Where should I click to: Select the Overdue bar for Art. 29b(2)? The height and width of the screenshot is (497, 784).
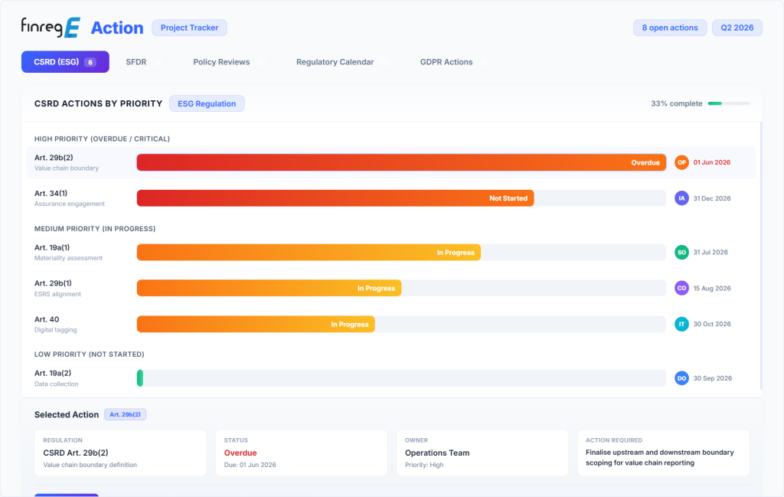[401, 162]
